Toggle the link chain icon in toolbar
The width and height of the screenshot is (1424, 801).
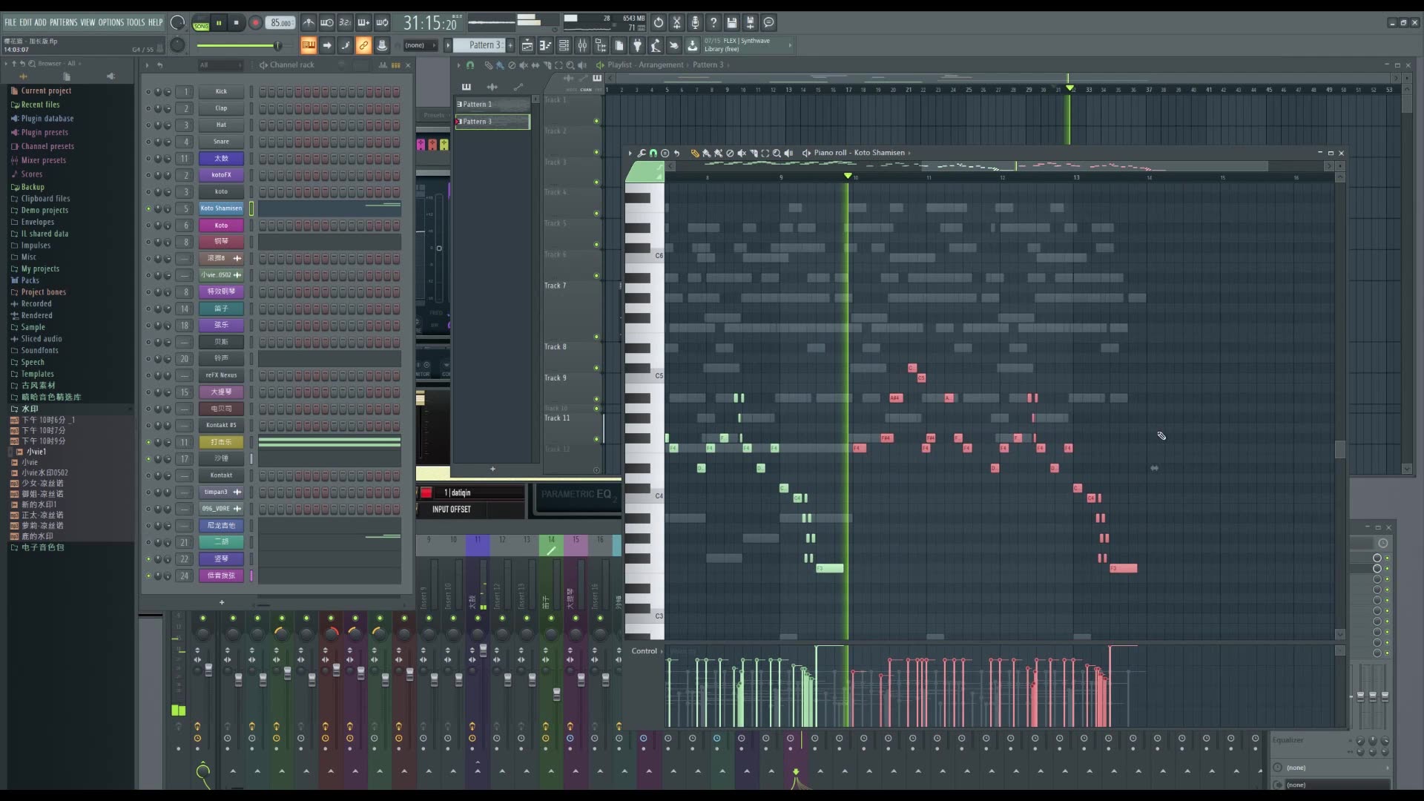point(363,45)
